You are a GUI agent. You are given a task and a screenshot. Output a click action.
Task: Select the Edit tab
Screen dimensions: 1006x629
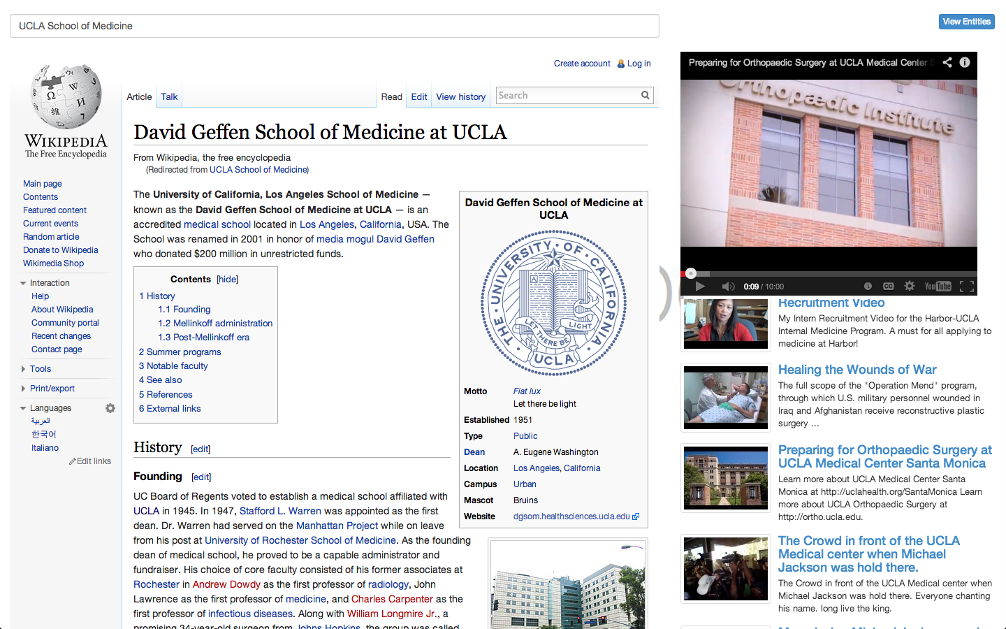point(419,97)
